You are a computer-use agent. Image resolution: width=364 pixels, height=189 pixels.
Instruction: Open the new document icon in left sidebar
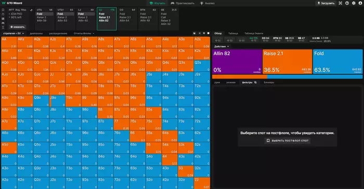[x=3, y=10]
